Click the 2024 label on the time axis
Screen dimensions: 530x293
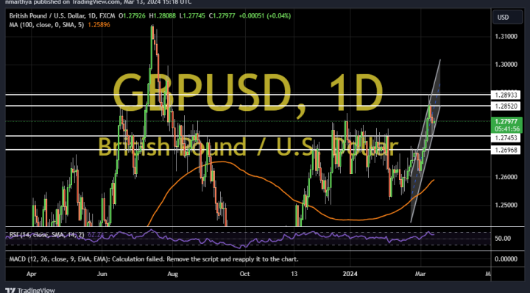point(350,274)
